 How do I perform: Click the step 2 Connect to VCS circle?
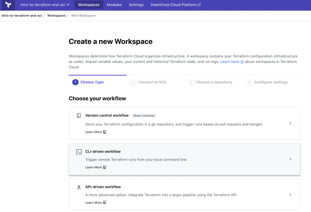click(133, 82)
